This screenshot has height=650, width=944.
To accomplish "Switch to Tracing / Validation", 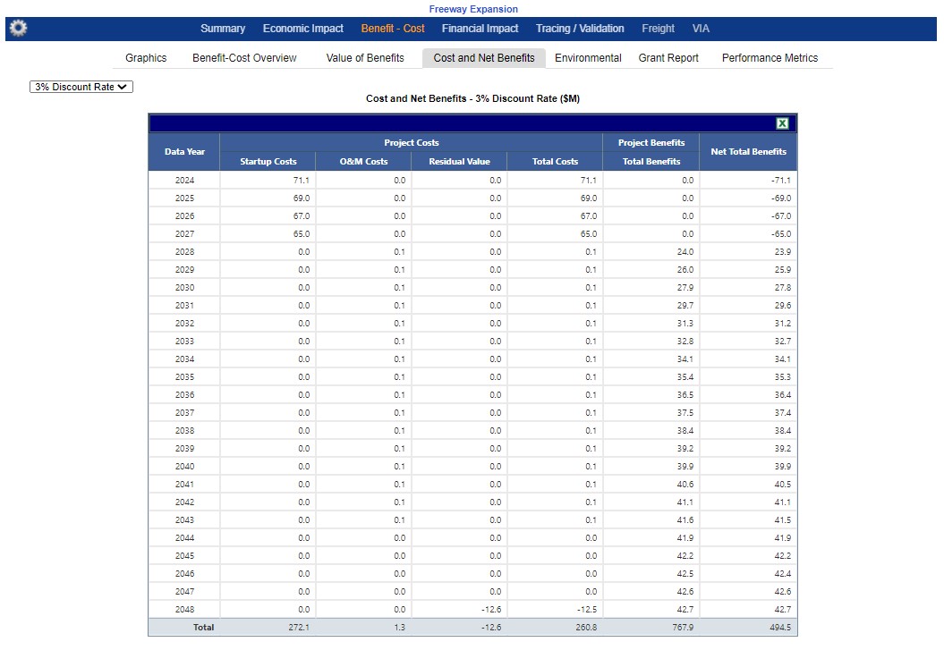I will coord(580,29).
